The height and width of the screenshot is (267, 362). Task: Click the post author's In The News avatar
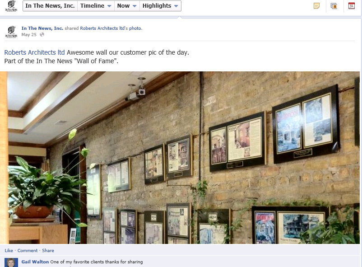point(11,32)
